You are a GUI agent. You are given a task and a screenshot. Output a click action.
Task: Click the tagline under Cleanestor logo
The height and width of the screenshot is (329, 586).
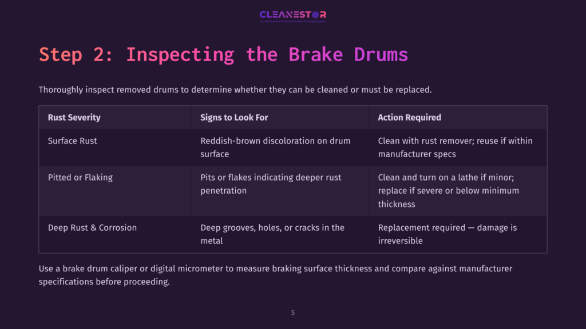(292, 21)
